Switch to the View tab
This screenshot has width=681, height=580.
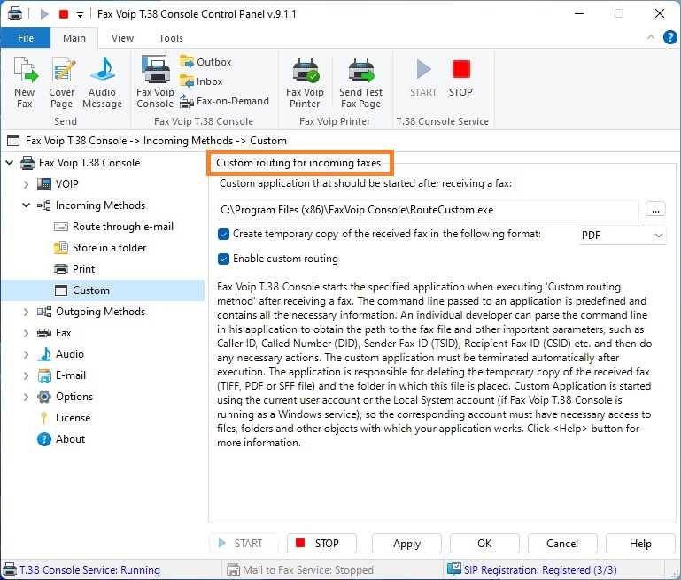pyautogui.click(x=122, y=38)
